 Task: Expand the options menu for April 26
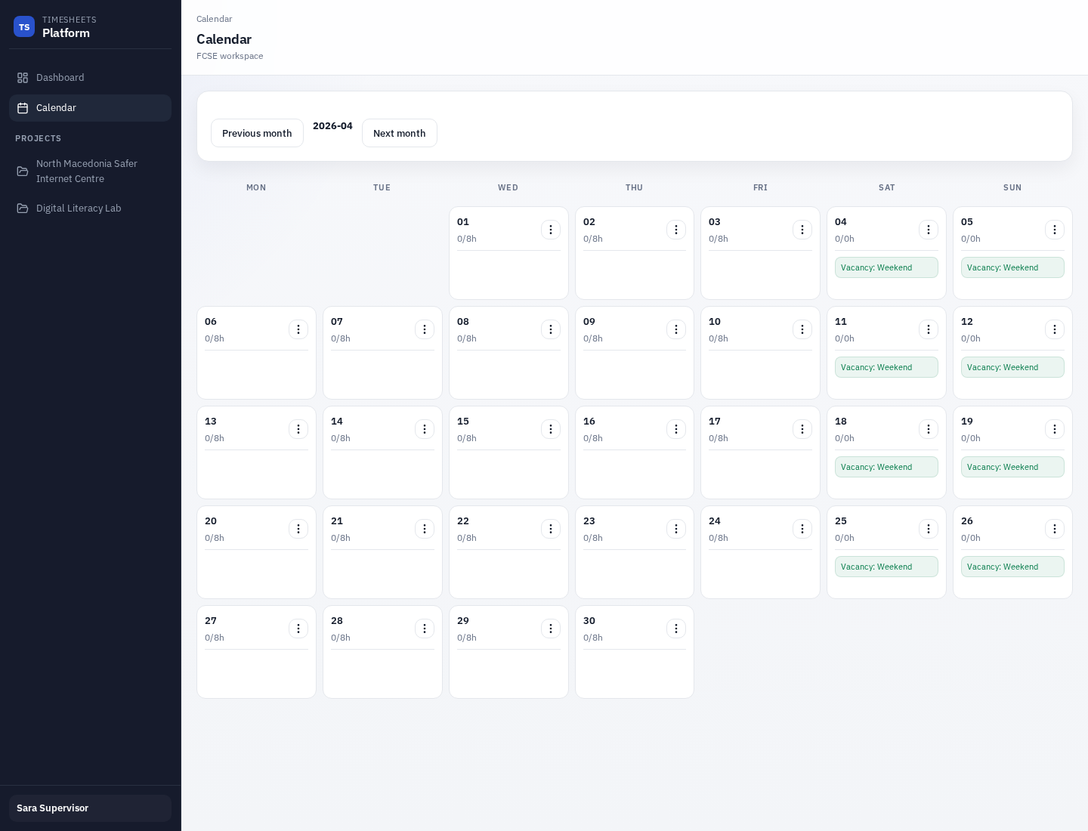point(1055,529)
